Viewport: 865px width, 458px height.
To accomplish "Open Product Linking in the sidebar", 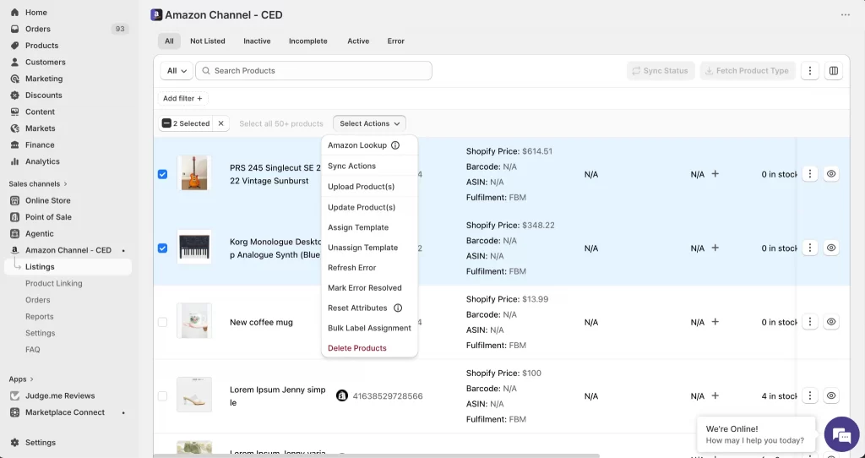I will 53,283.
